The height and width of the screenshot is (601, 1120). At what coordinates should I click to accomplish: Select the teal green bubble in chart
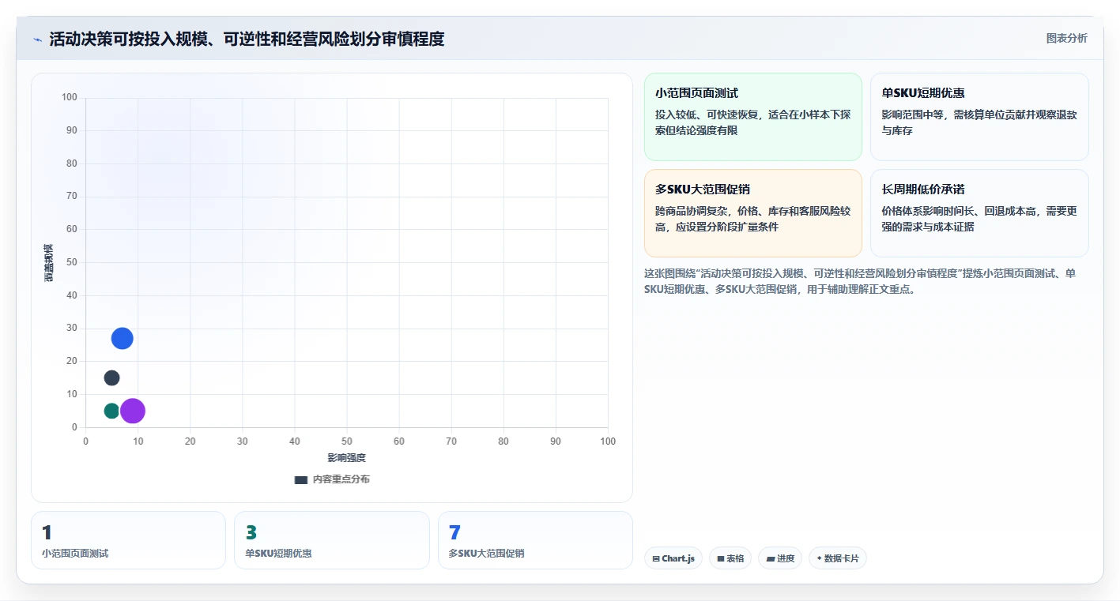click(111, 411)
